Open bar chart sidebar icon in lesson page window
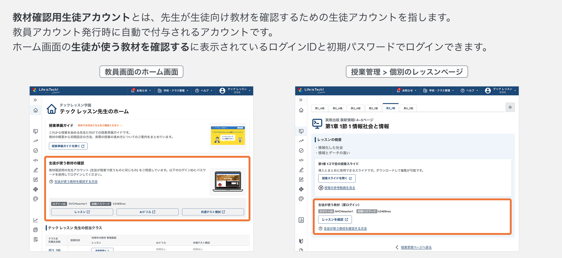562x258 pixels. click(x=301, y=220)
